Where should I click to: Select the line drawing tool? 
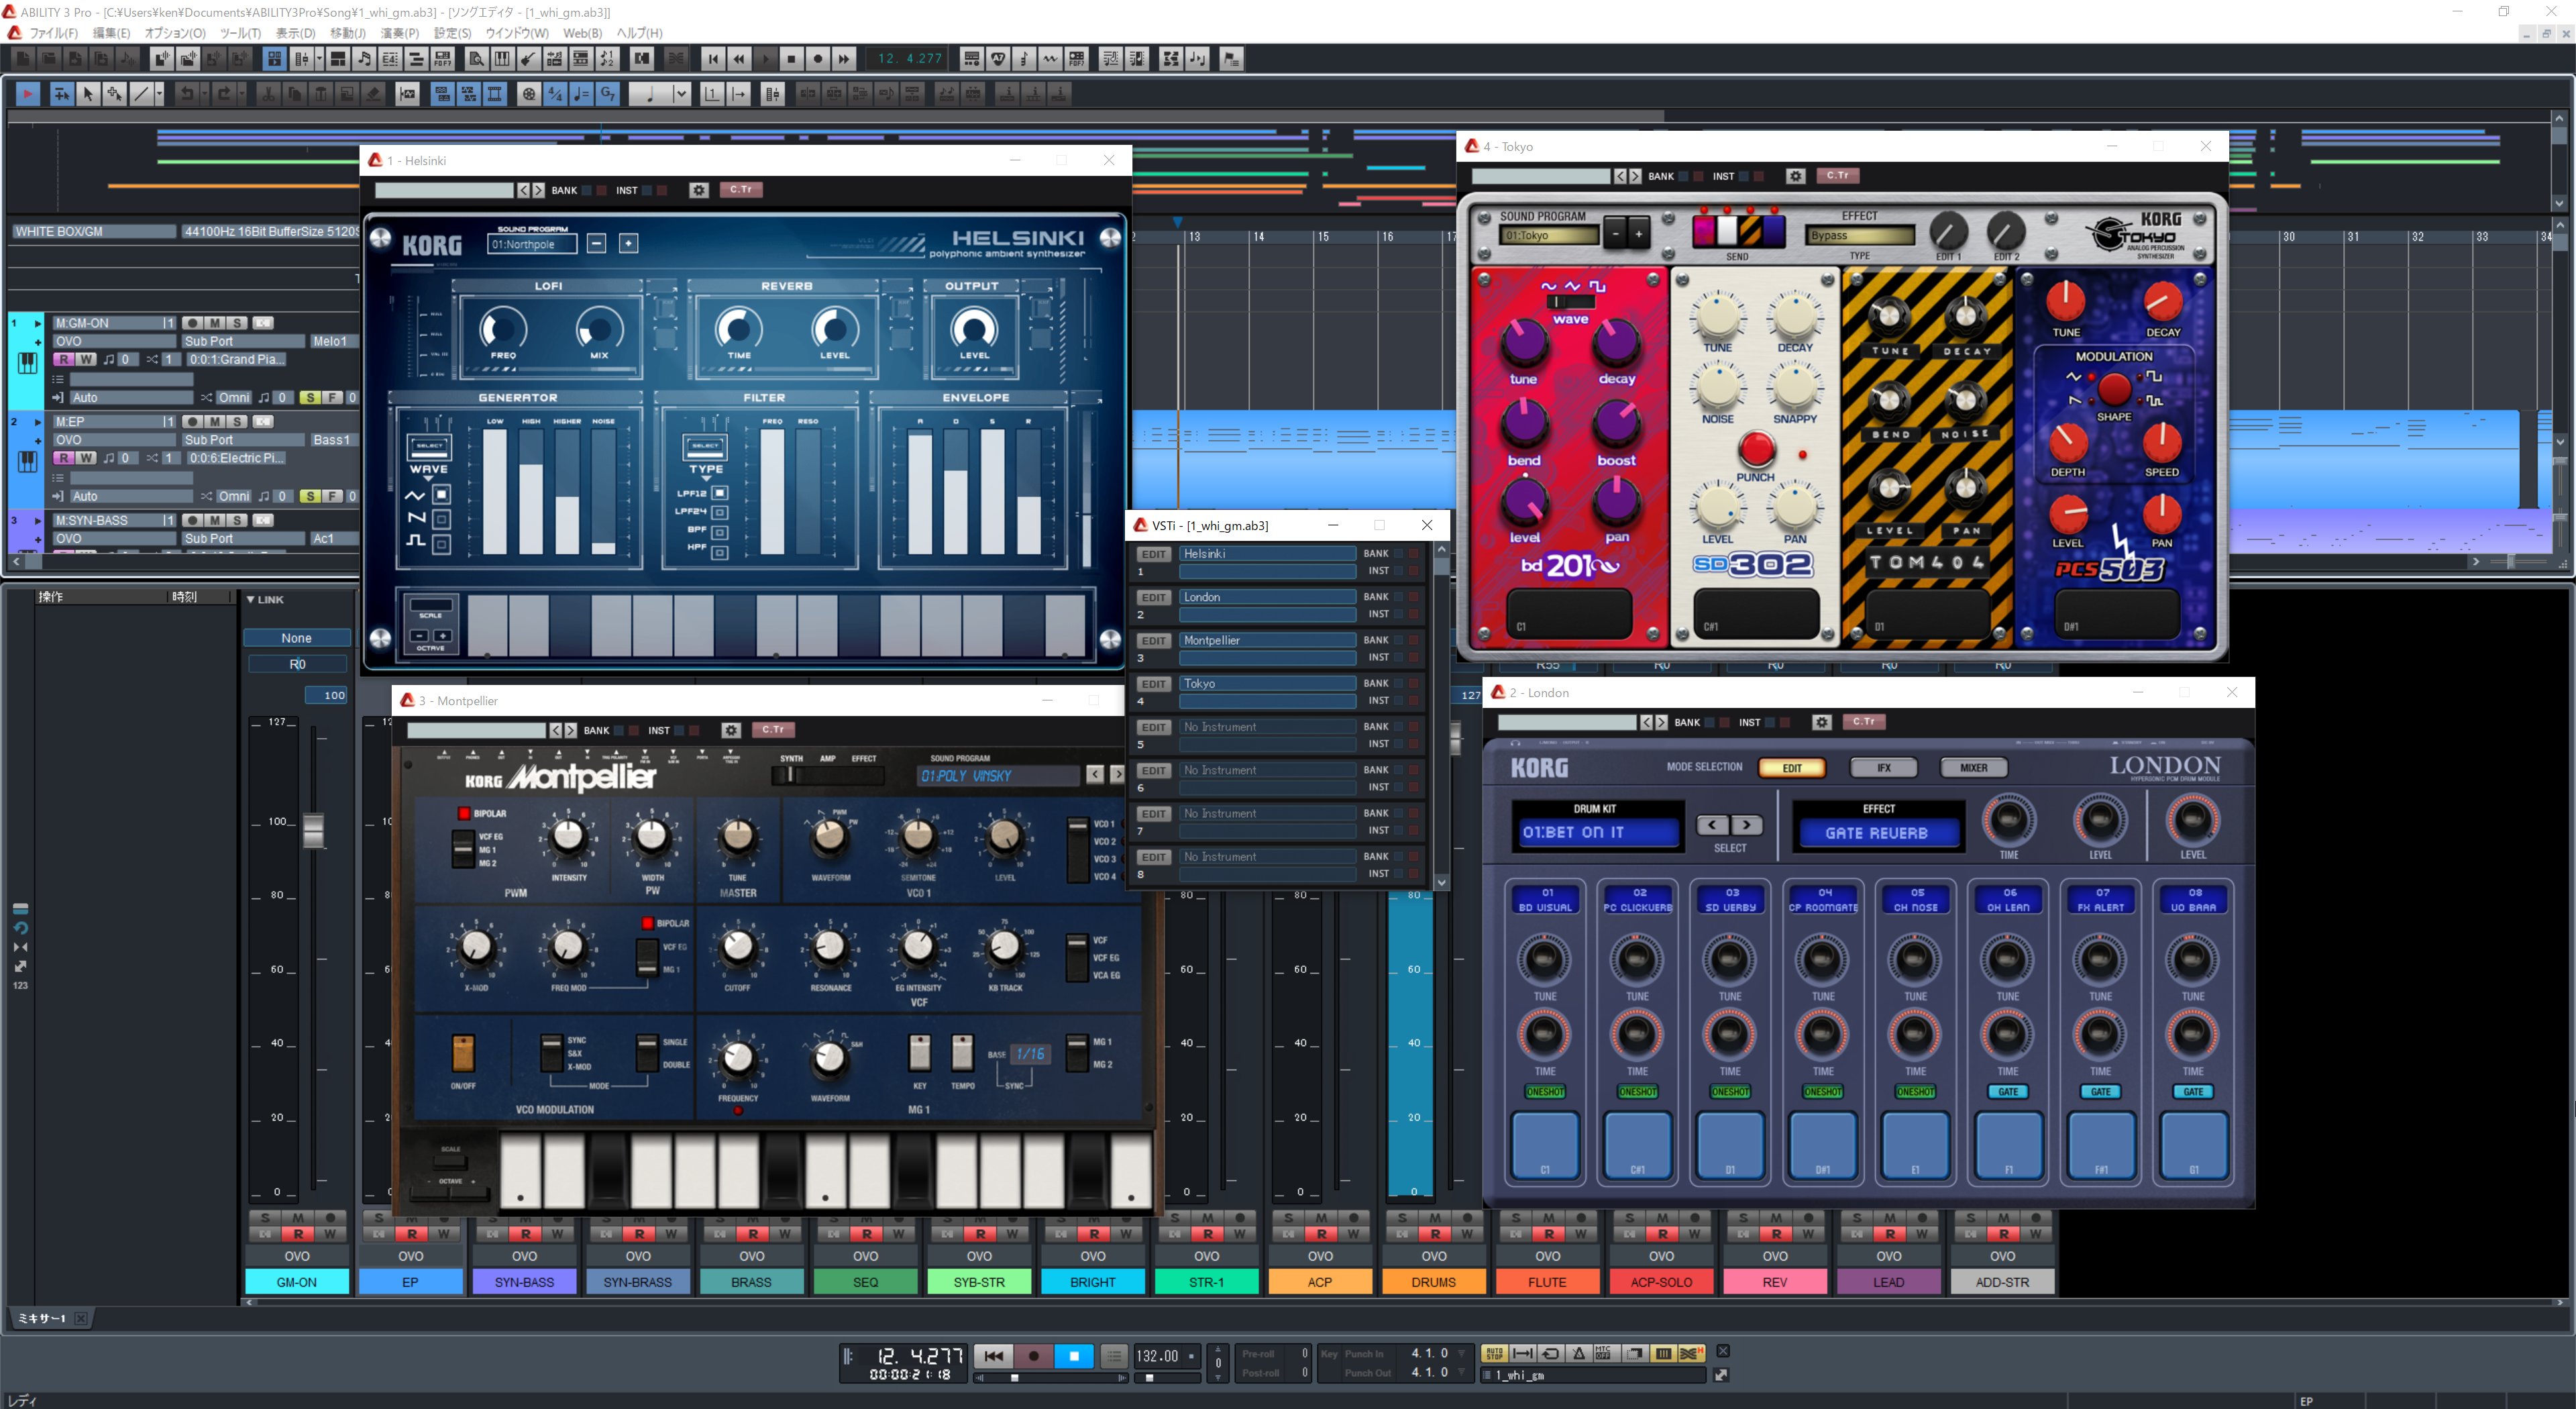tap(142, 94)
